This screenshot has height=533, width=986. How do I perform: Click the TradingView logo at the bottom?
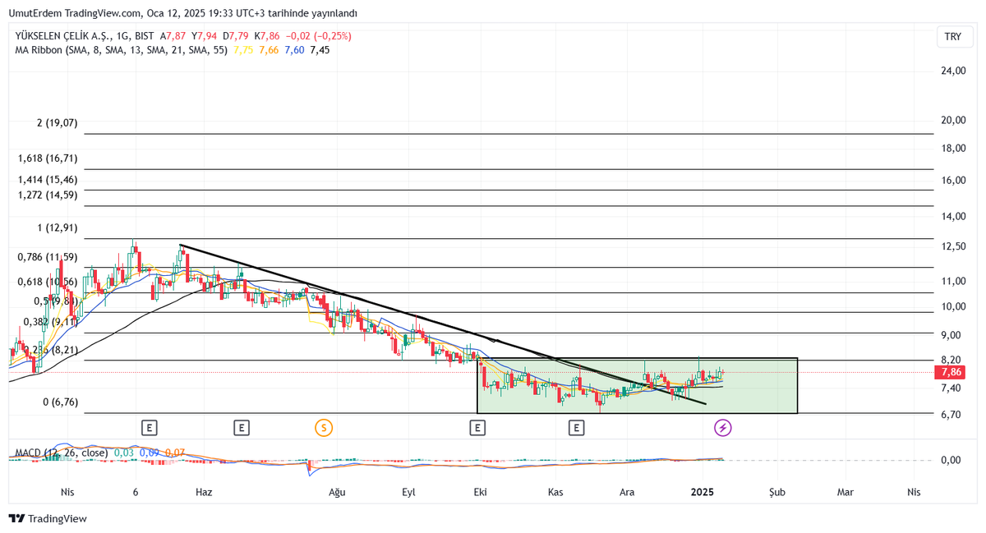[x=48, y=519]
